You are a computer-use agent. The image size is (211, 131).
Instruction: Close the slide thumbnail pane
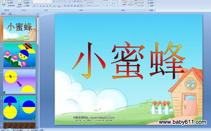click(x=37, y=14)
